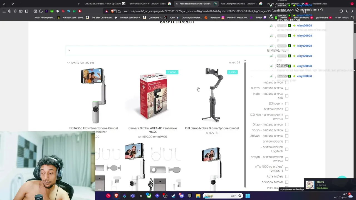Screen dimensions: 356x200
Task: Open Epic Games Launcher in the taskbar
Action: tap(190, 196)
